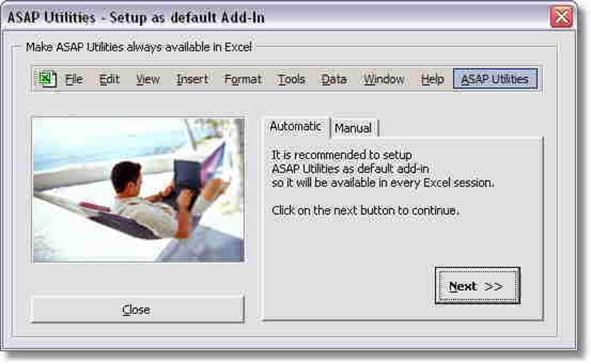Click the Next >> button

(477, 286)
